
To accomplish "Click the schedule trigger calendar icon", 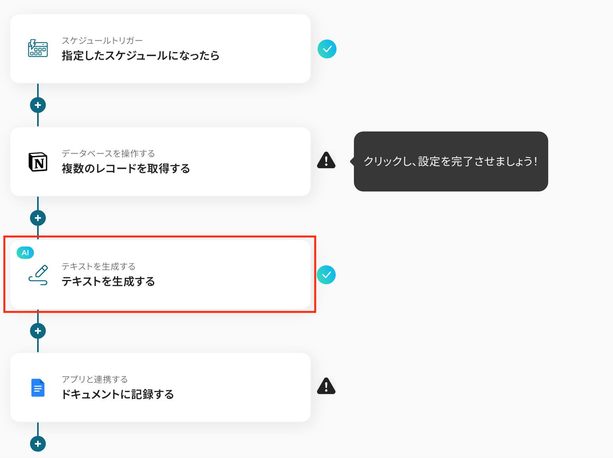I will coord(38,49).
